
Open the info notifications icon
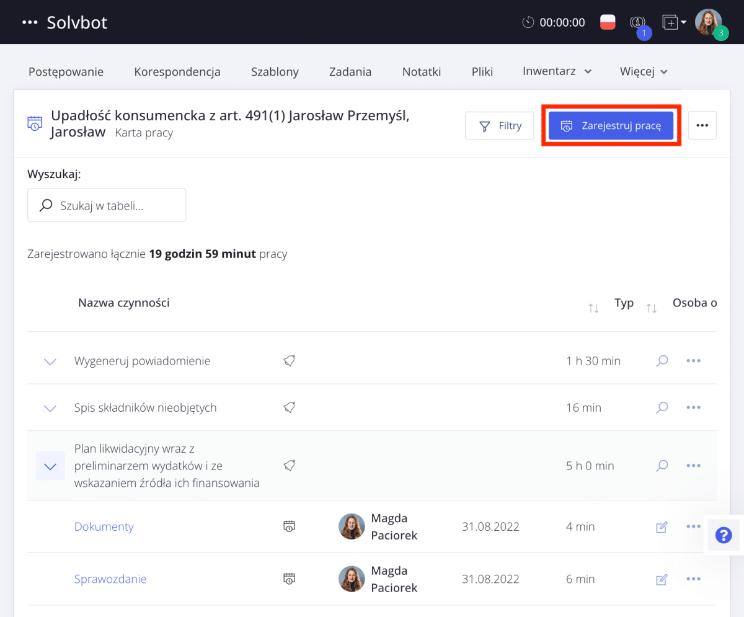pos(637,23)
